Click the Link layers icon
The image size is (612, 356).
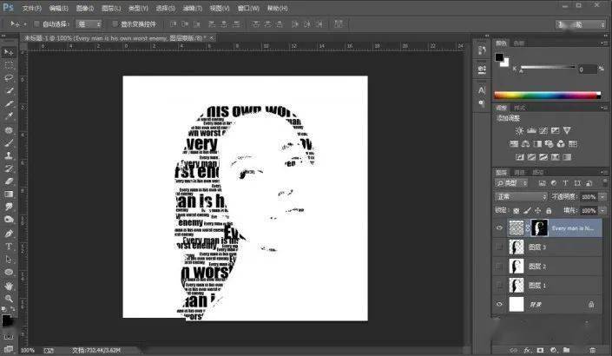(514, 350)
